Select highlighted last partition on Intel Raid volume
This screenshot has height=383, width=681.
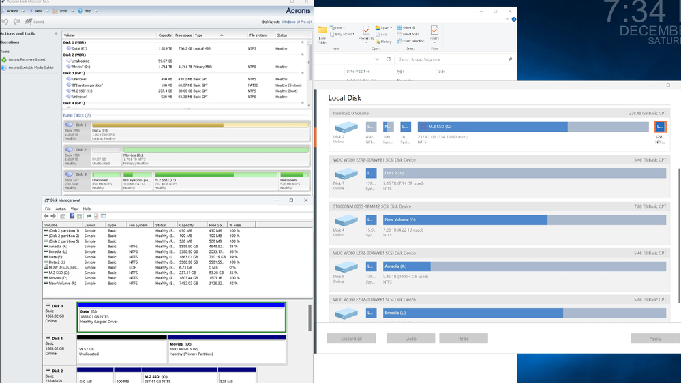(660, 127)
